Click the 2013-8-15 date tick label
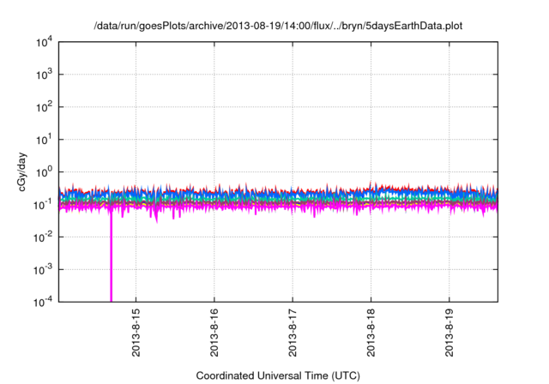The width and height of the screenshot is (549, 384). pos(136,333)
